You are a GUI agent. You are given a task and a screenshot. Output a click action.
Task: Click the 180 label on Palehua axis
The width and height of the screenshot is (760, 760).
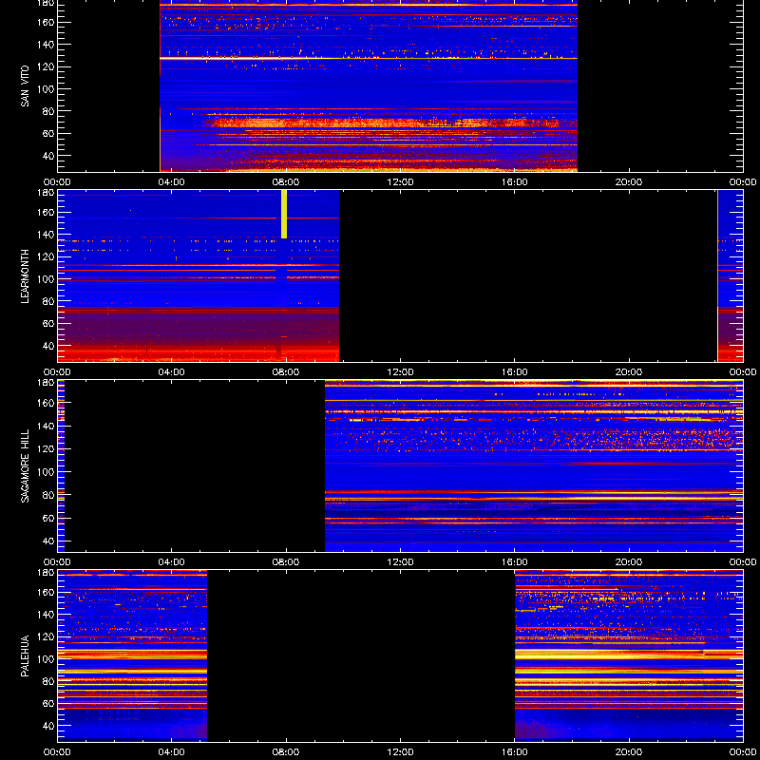46,572
